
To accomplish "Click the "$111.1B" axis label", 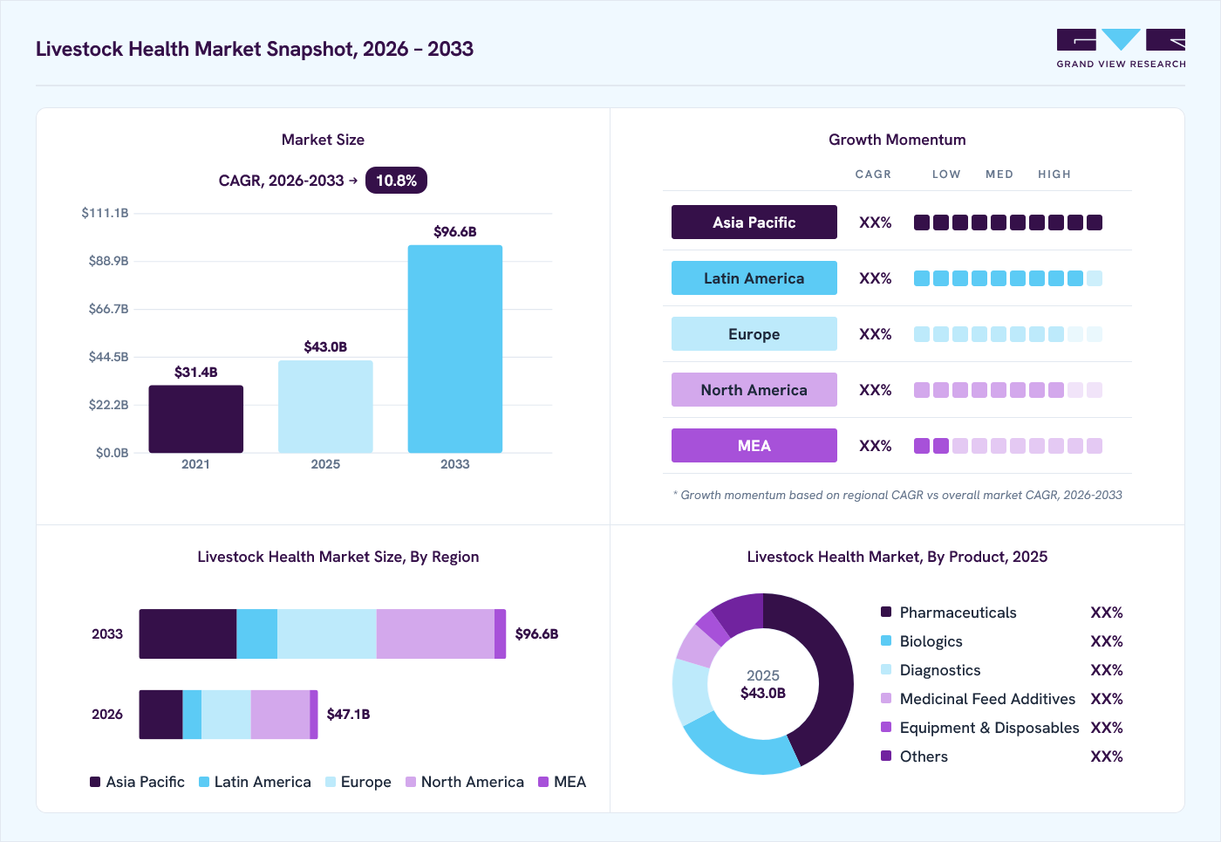I will [x=105, y=213].
